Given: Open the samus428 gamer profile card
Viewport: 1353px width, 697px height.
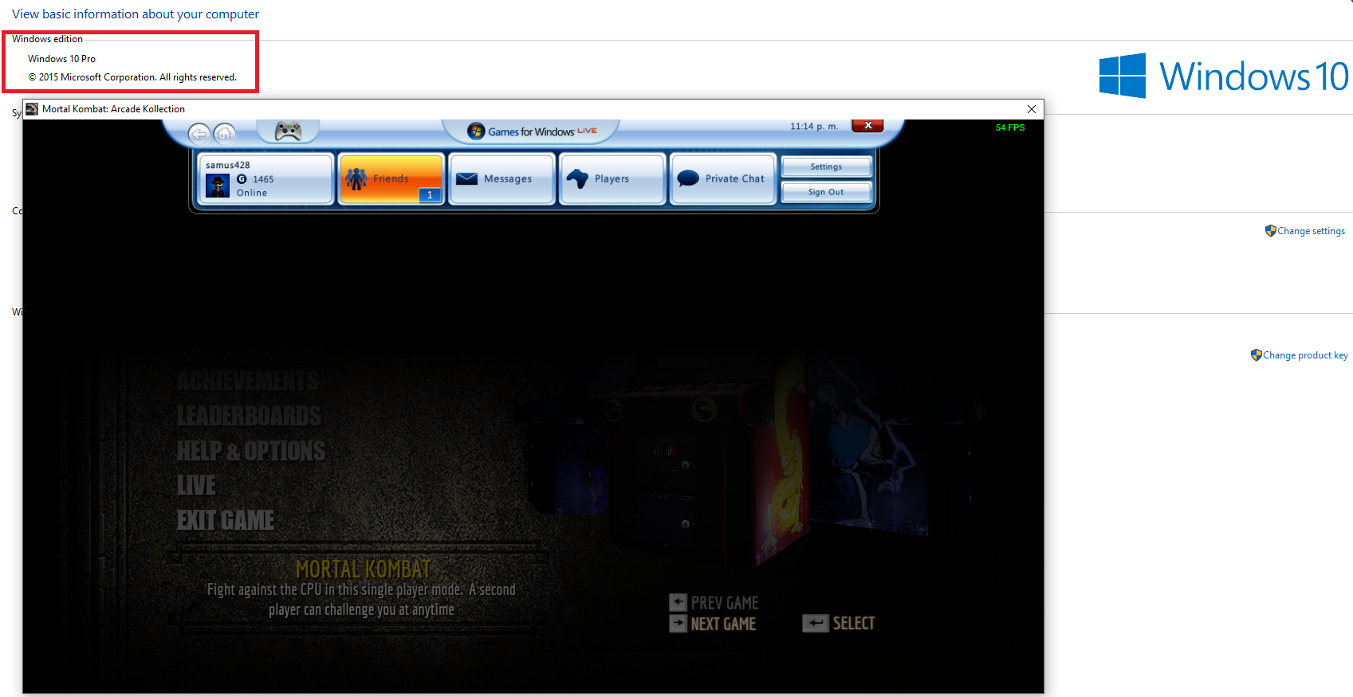Looking at the screenshot, I should click(x=265, y=179).
